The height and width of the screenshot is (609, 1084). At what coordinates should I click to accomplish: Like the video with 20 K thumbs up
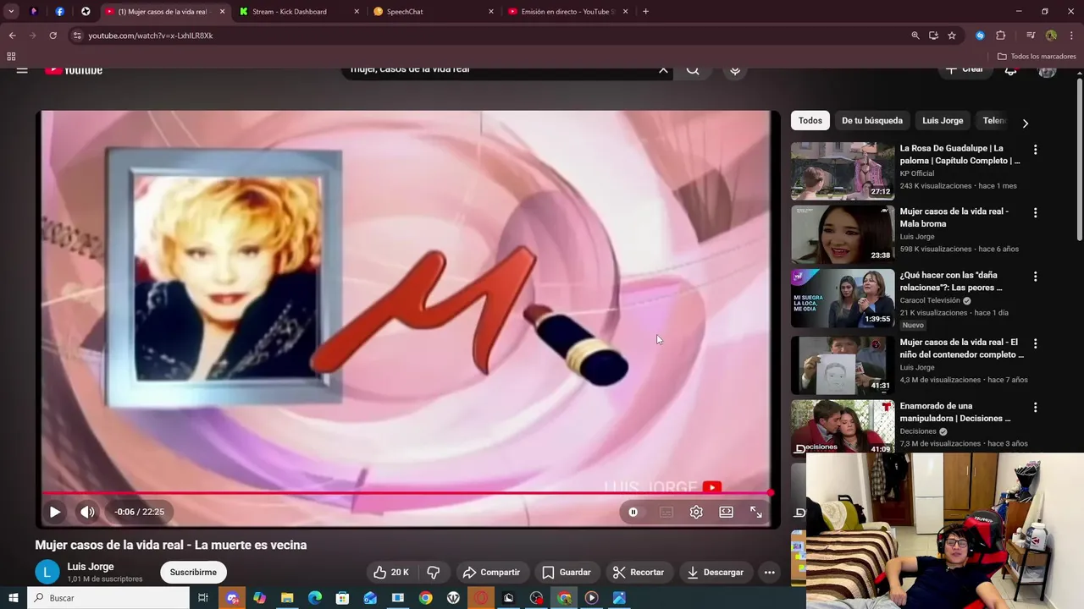[x=391, y=573]
